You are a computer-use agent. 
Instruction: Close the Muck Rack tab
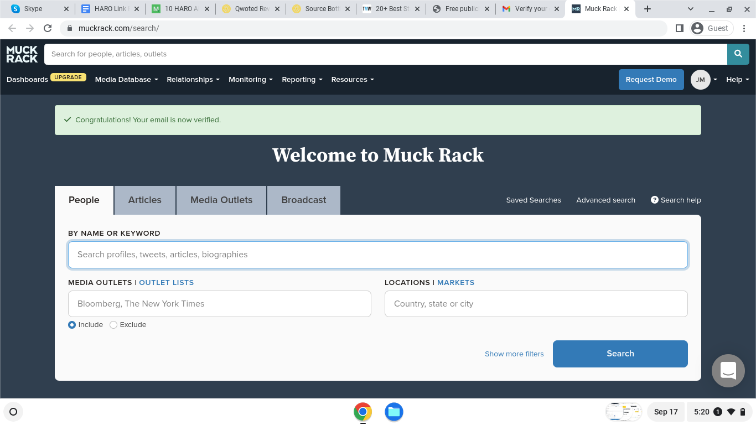[626, 9]
